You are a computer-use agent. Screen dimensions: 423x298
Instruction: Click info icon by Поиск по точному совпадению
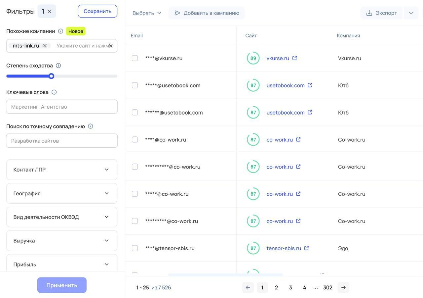(90, 126)
